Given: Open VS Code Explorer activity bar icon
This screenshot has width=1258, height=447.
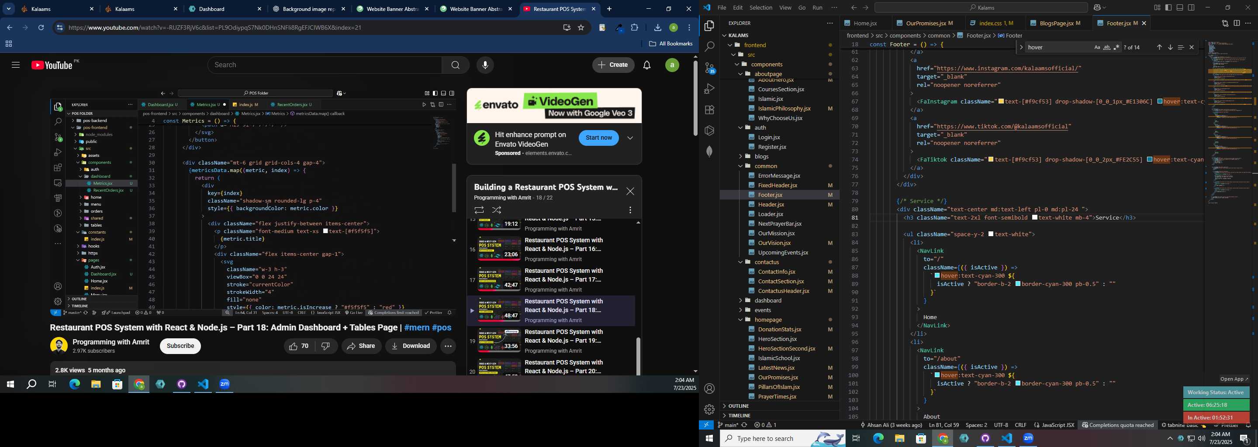Looking at the screenshot, I should tap(709, 26).
